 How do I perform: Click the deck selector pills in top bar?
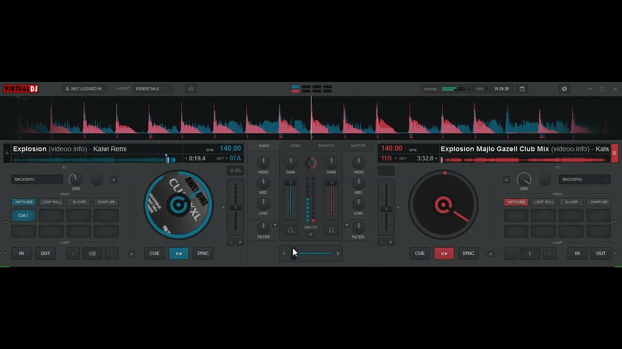(x=311, y=89)
